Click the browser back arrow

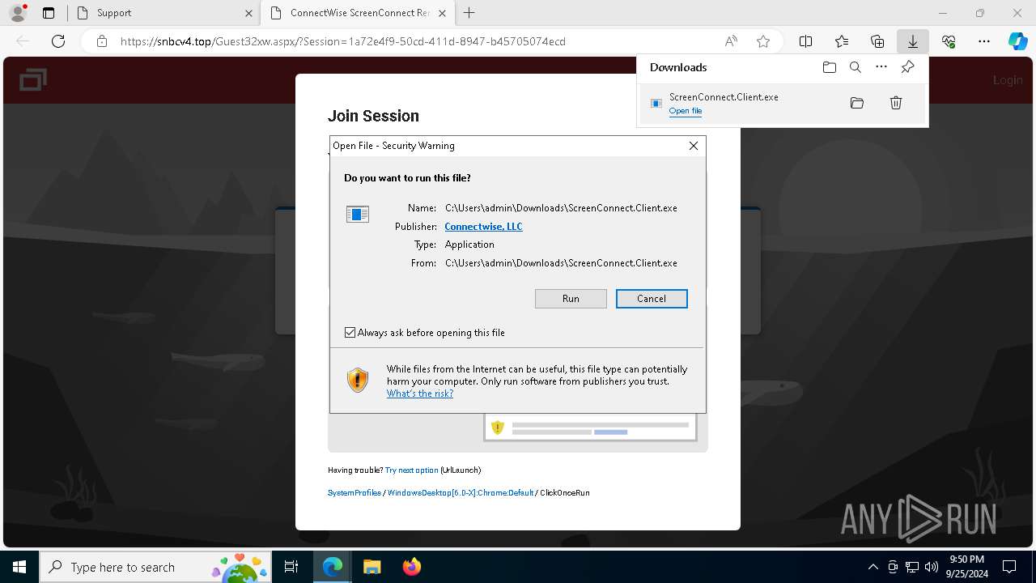click(x=23, y=41)
